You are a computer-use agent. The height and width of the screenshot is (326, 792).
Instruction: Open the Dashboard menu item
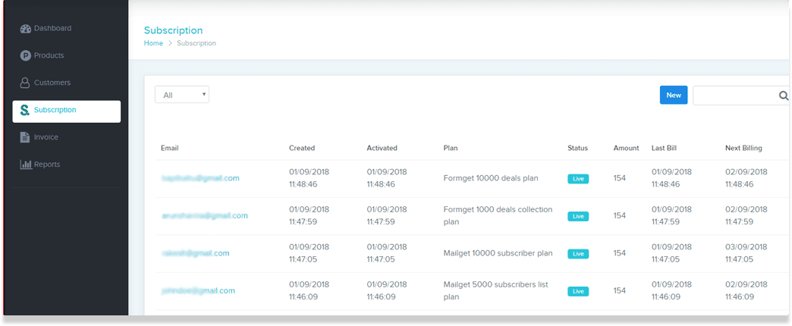pyautogui.click(x=52, y=29)
